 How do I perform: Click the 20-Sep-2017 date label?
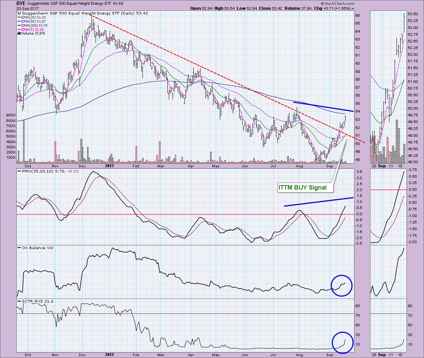coord(14,8)
